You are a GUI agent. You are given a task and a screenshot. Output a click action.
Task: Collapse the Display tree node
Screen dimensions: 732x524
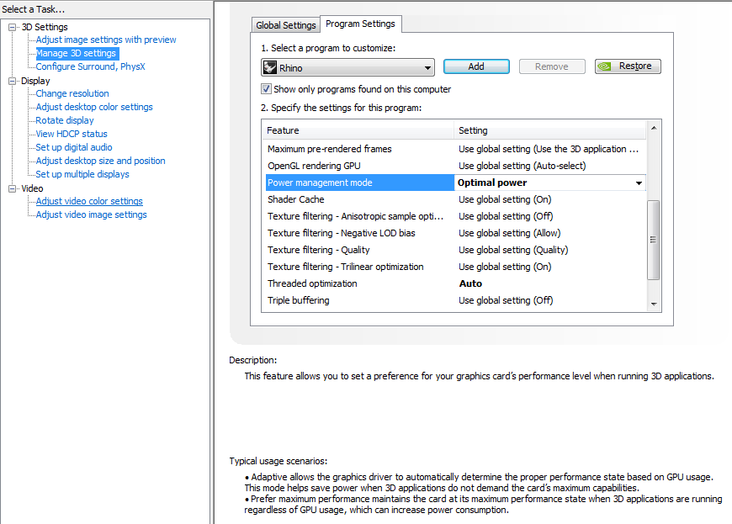tap(12, 82)
